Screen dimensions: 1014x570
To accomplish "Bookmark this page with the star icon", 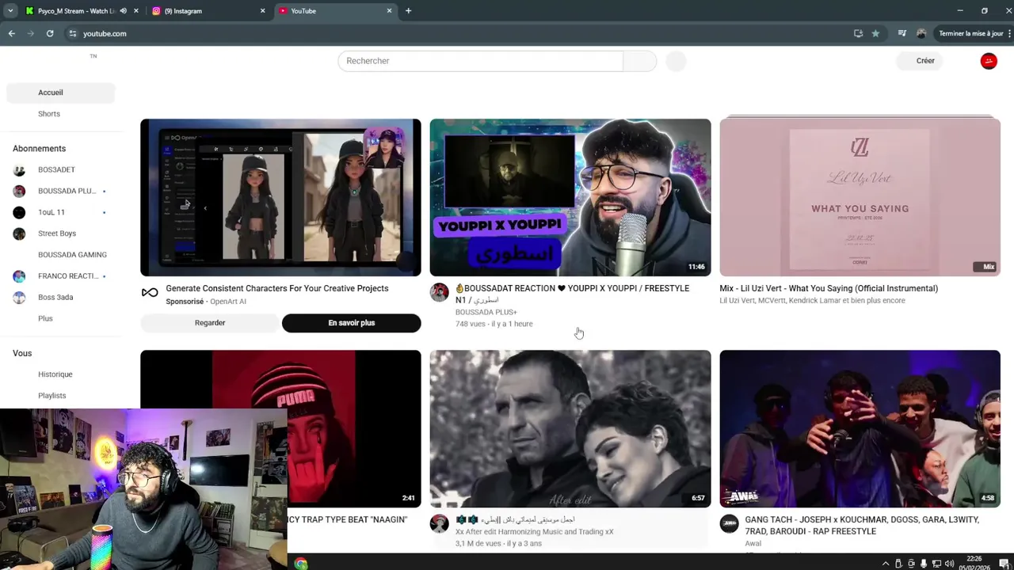I will [x=875, y=33].
